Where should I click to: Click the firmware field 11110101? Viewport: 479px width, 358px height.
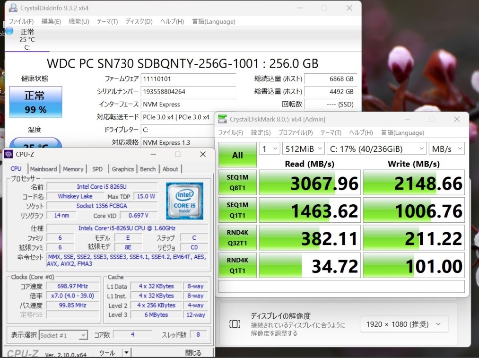188,79
